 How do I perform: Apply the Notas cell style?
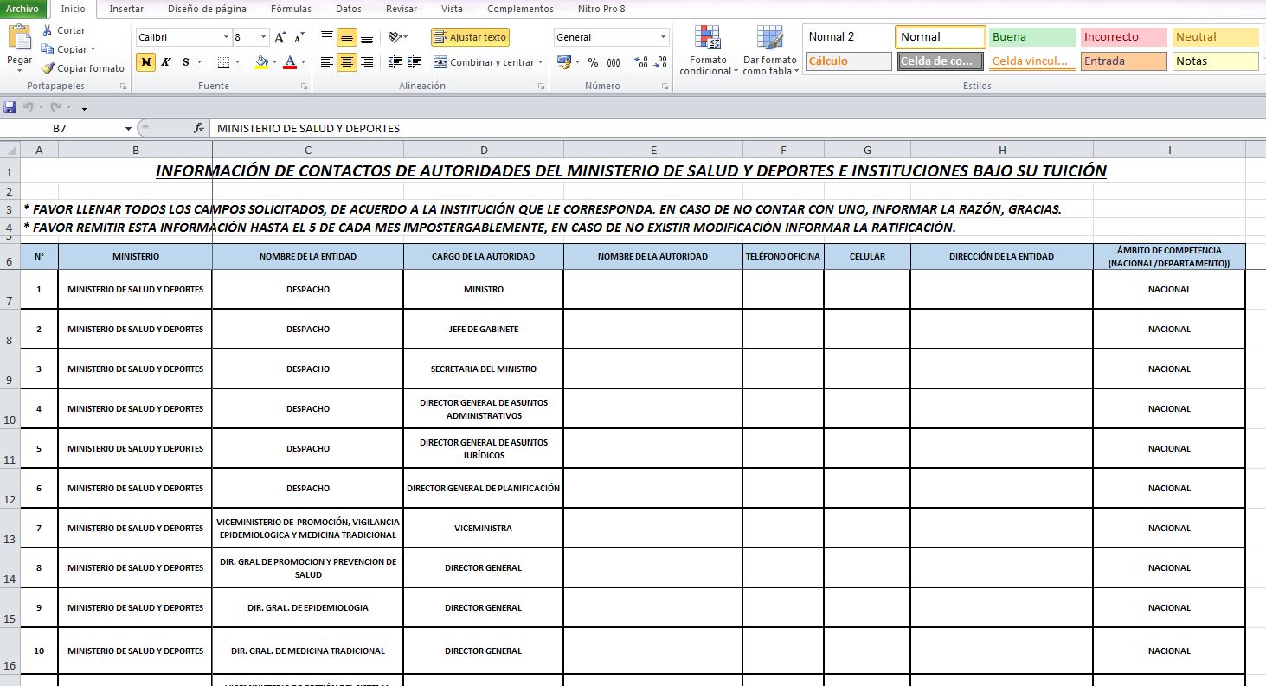click(1215, 61)
